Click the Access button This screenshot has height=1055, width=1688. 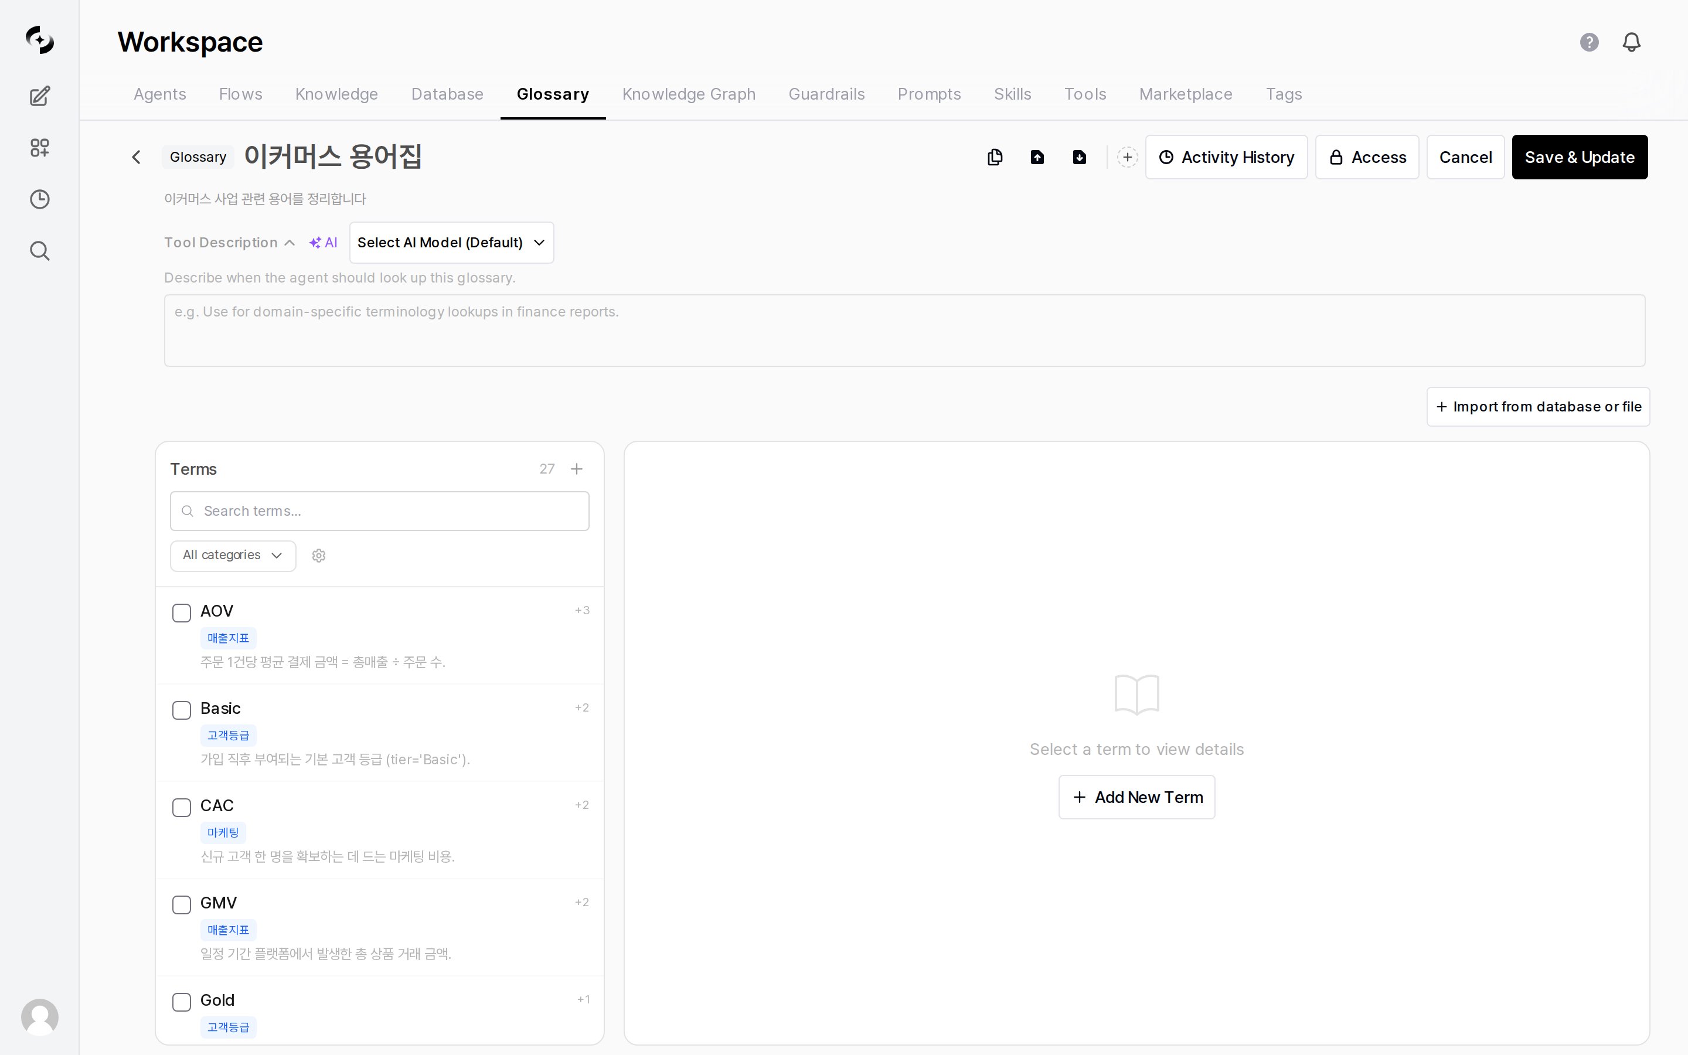(1367, 157)
